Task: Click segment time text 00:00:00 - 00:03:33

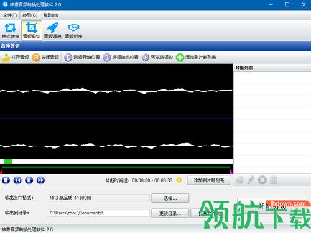Action: tap(152, 180)
